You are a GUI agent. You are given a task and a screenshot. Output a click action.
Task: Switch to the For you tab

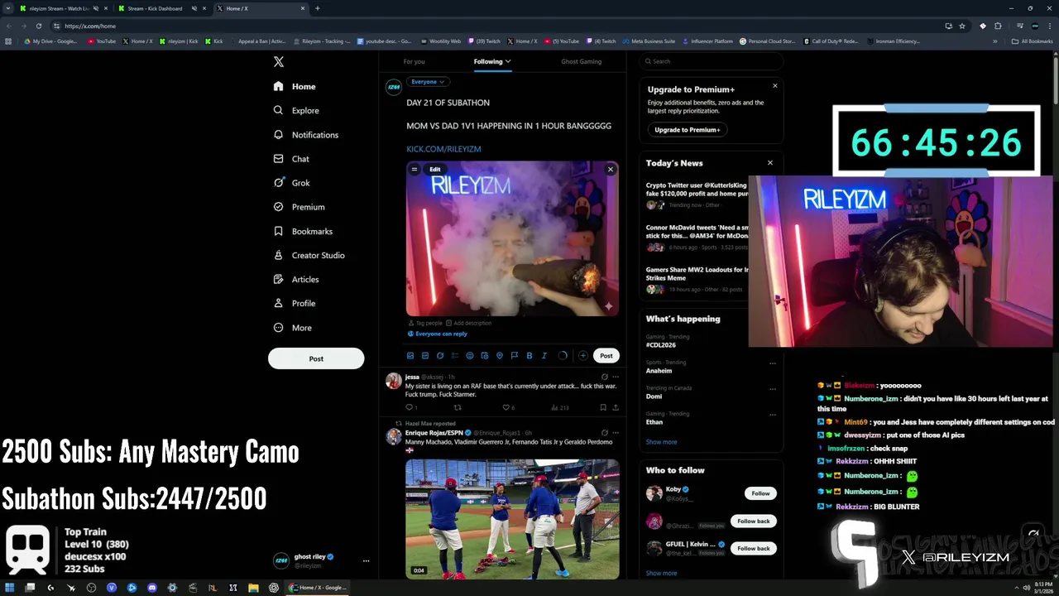tap(414, 61)
